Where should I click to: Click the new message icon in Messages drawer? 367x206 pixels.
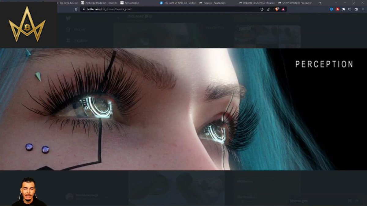pos(350,201)
